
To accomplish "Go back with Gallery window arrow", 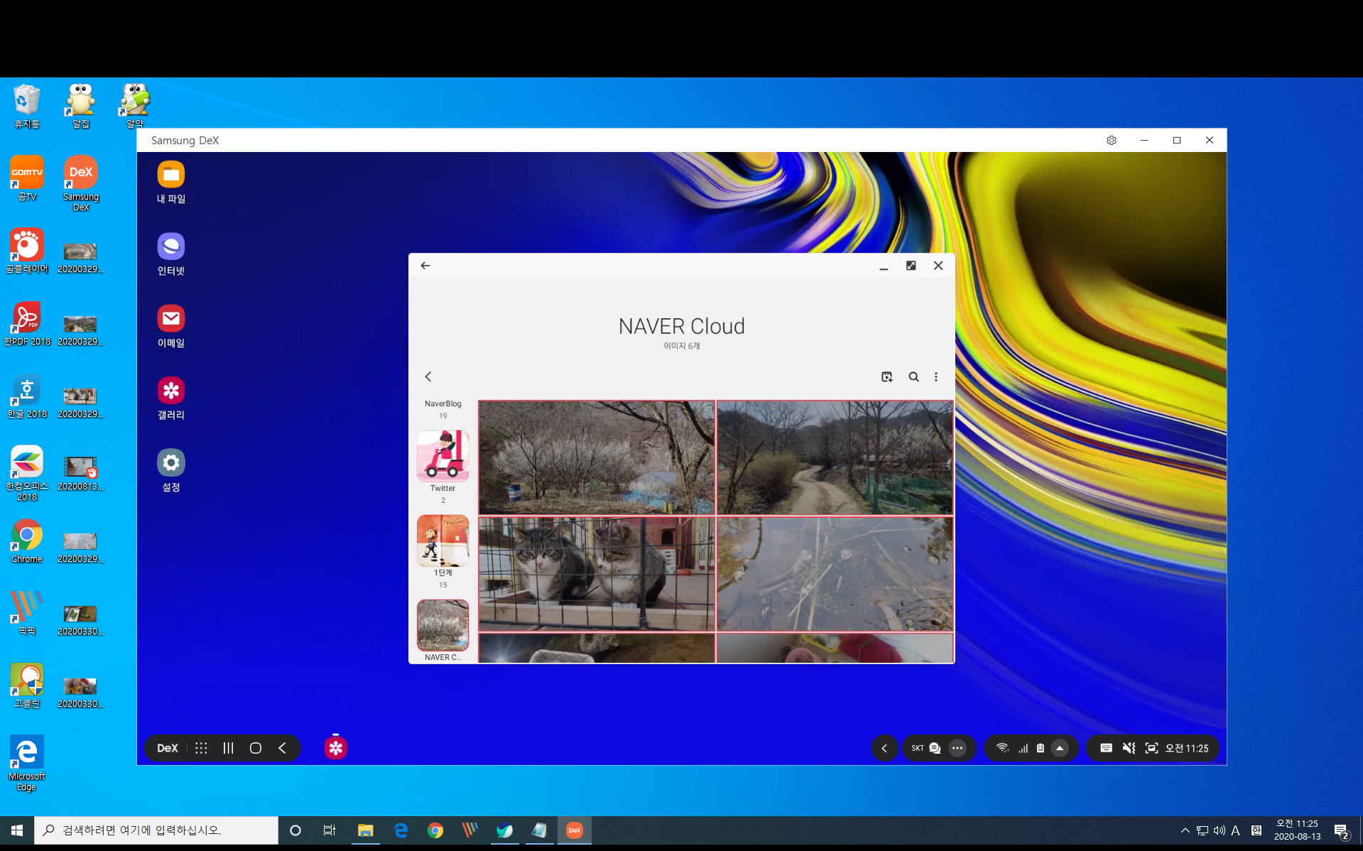I will pyautogui.click(x=425, y=265).
